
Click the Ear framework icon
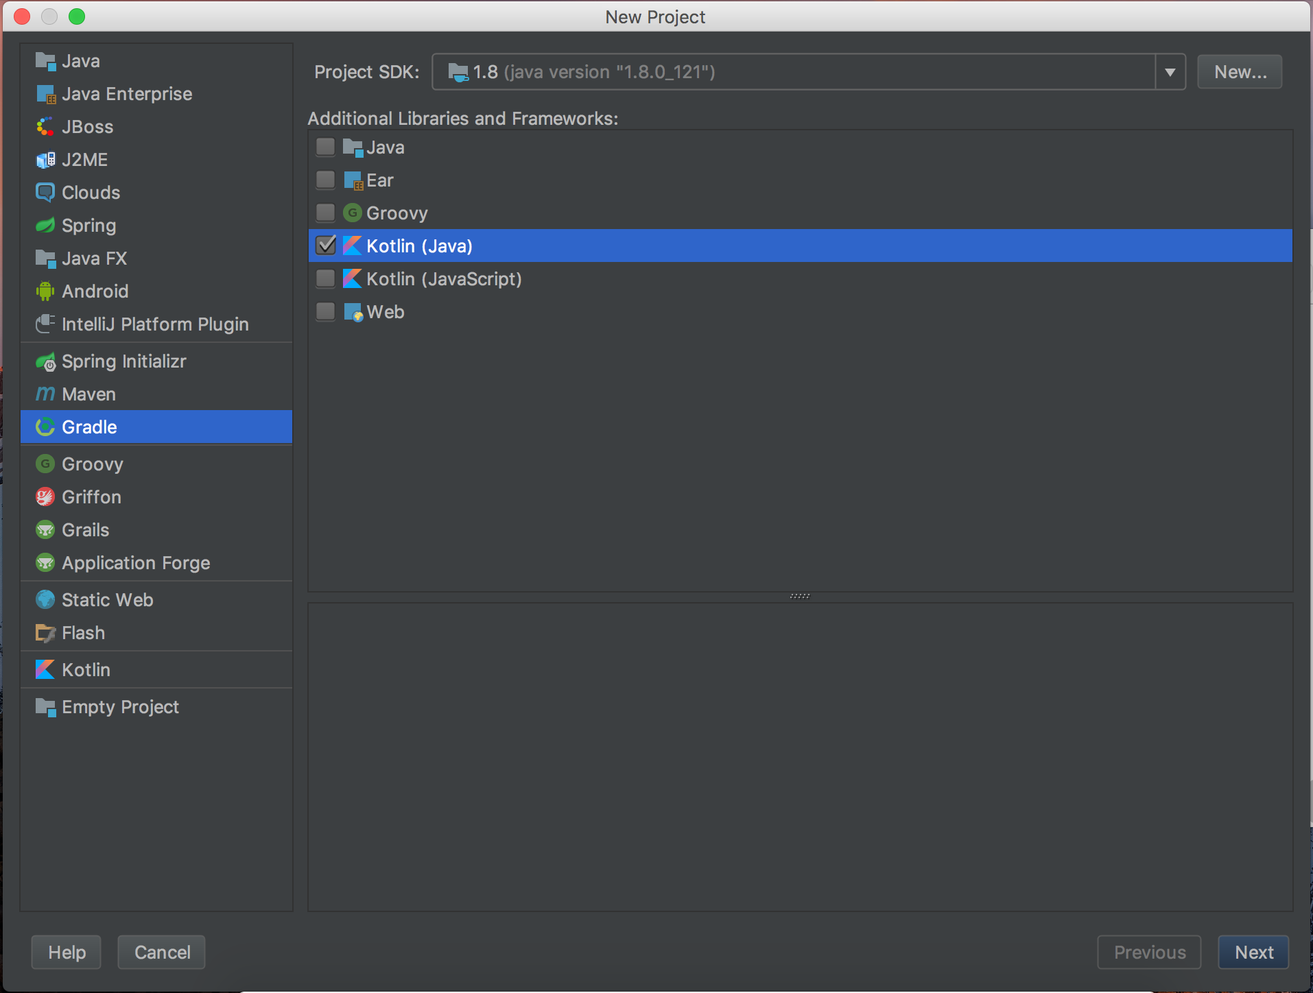tap(353, 180)
